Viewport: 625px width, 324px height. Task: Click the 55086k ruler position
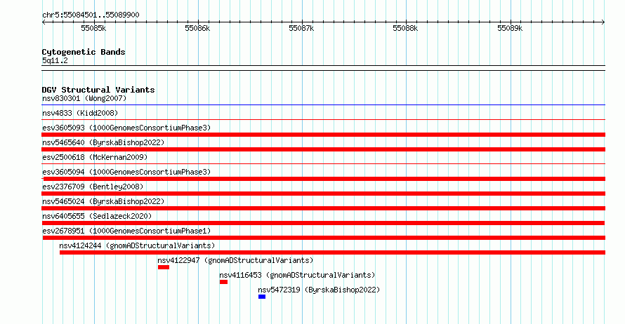pos(198,28)
